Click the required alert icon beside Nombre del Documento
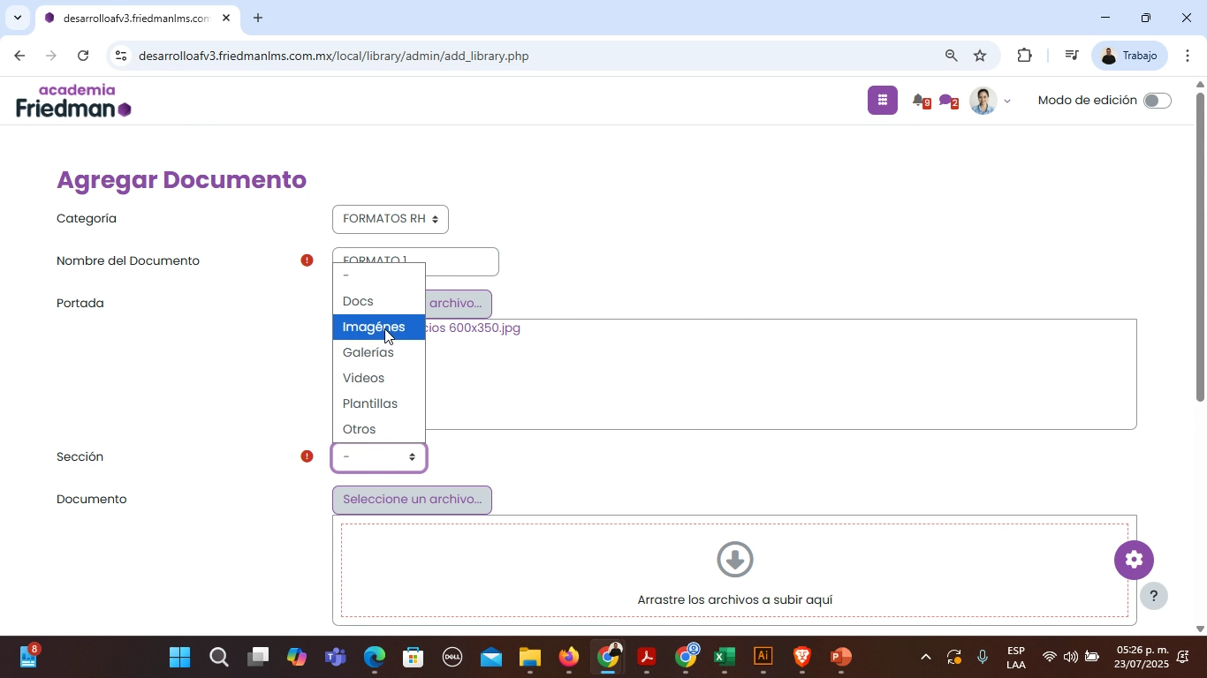The image size is (1207, 678). (307, 260)
